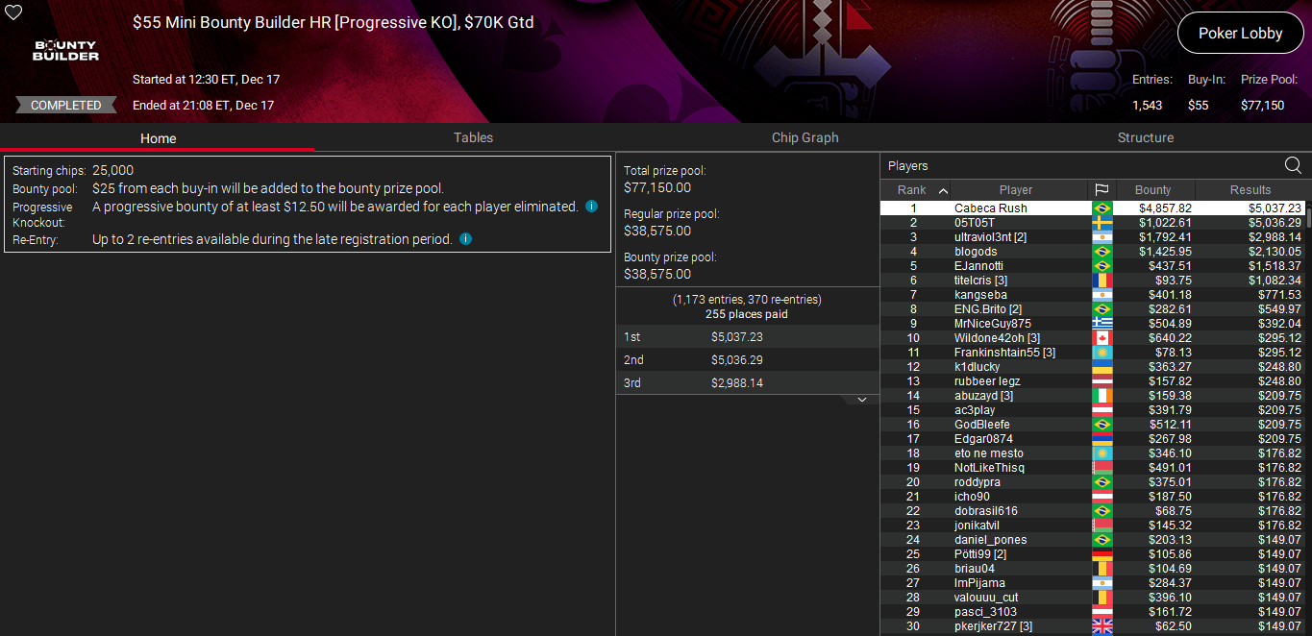
Task: Click the UK flag beside pkerjker727
Action: pyautogui.click(x=1102, y=625)
